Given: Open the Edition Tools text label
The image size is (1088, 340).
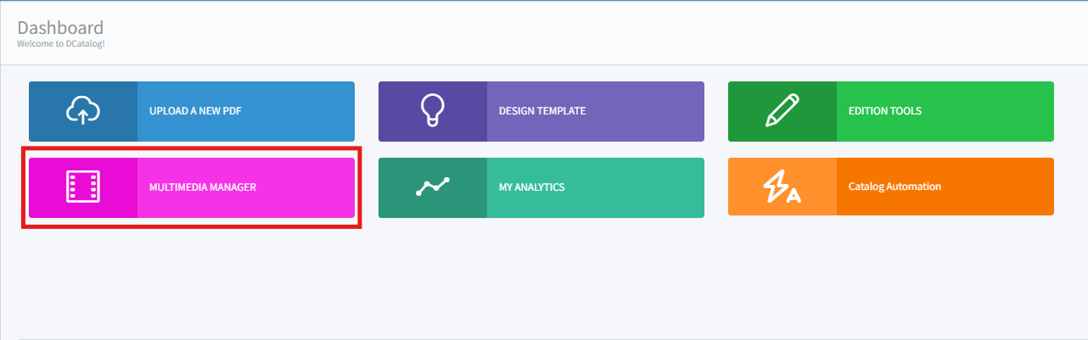Looking at the screenshot, I should click(885, 111).
